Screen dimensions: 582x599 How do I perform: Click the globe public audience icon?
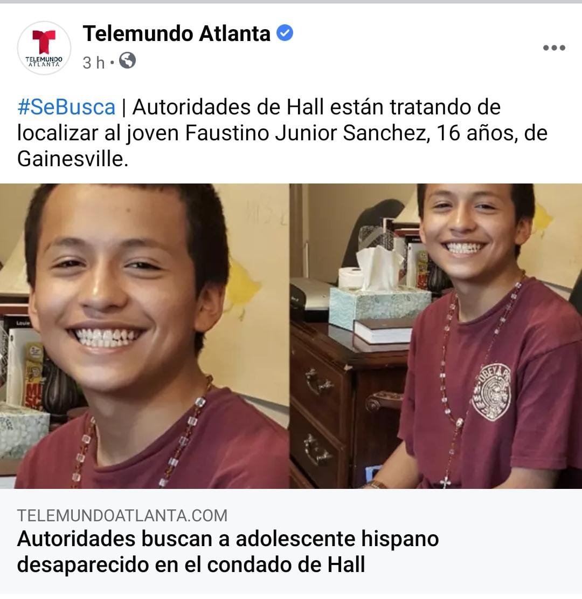coord(127,60)
